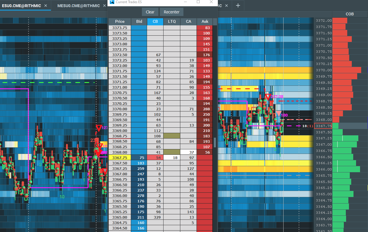Click the Price column header
The image size is (368, 232).
point(120,21)
